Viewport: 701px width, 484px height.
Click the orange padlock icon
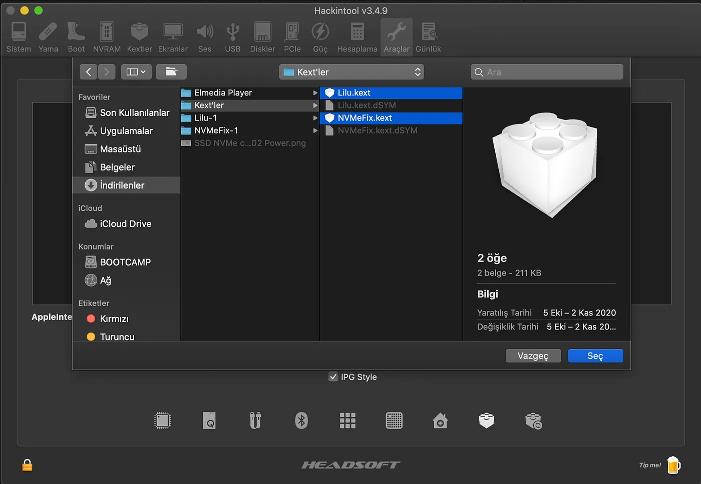click(27, 465)
